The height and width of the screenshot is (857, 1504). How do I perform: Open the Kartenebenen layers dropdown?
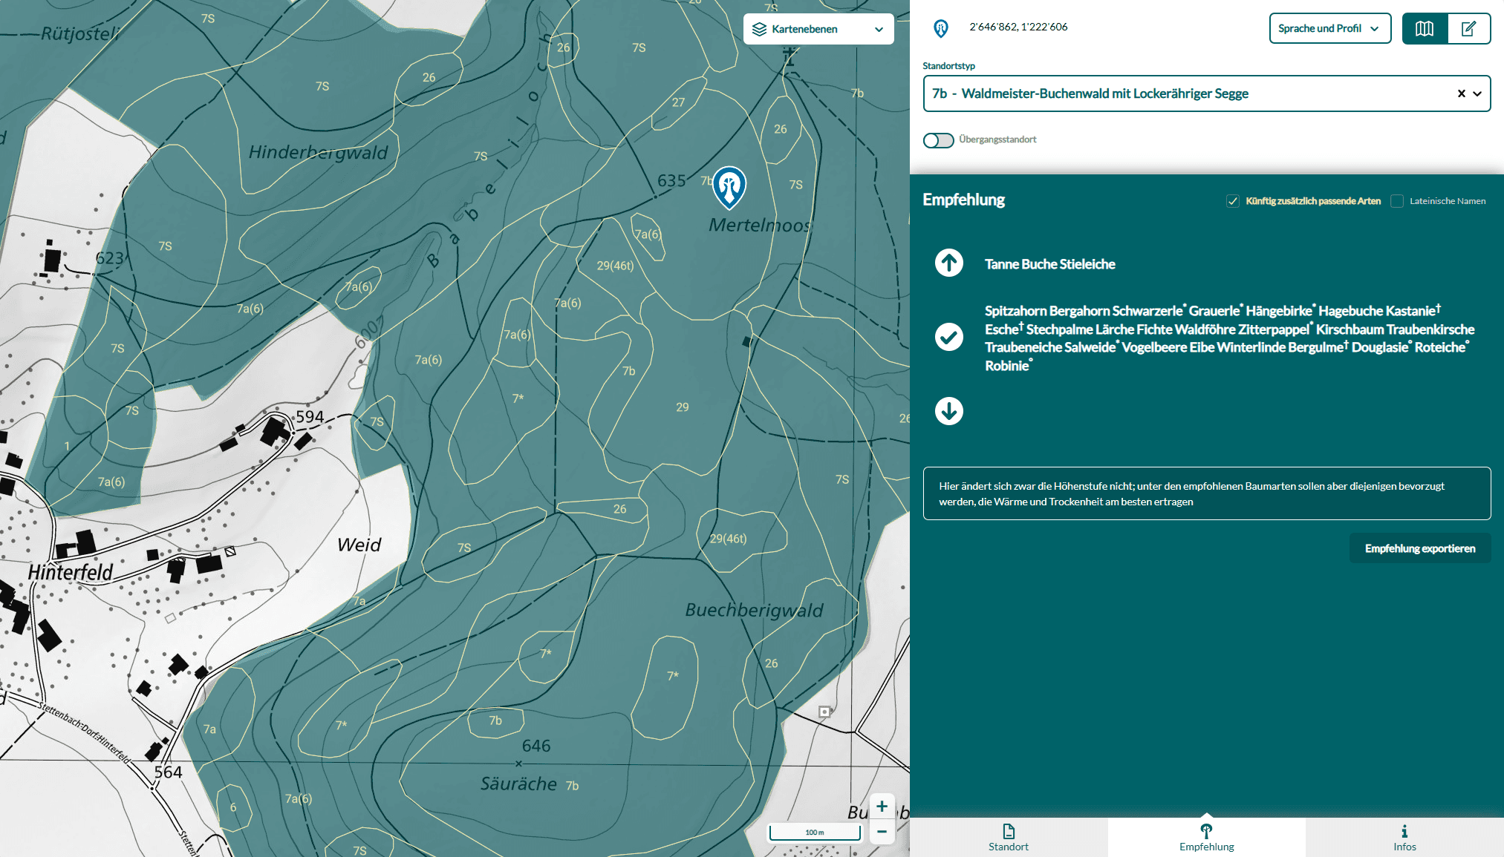(x=818, y=29)
